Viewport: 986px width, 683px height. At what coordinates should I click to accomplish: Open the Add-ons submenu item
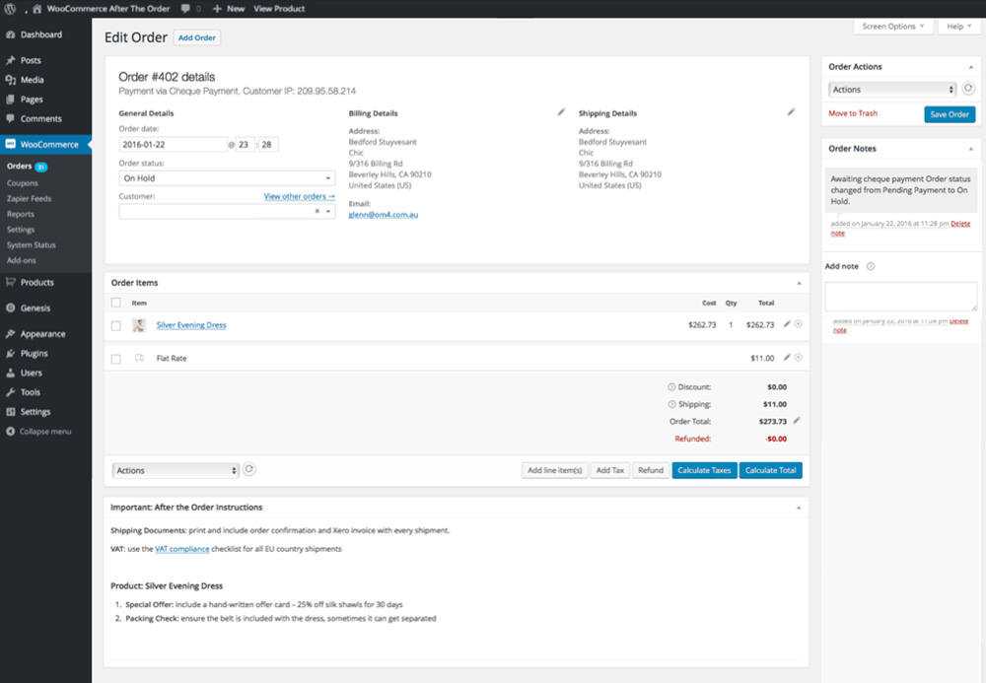click(22, 260)
